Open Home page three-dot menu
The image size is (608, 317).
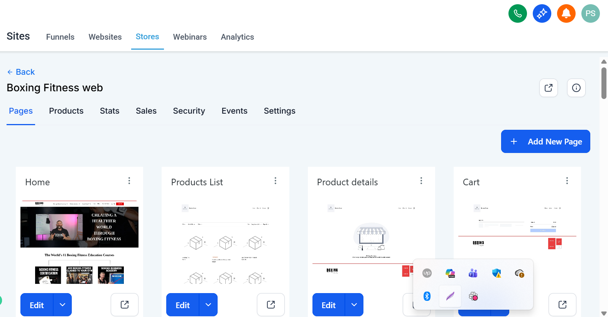tap(129, 181)
